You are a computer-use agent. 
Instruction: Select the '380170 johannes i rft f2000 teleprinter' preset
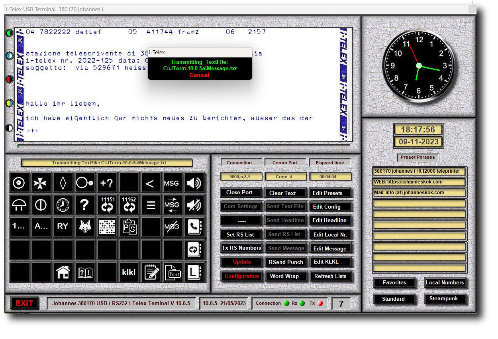pyautogui.click(x=419, y=171)
